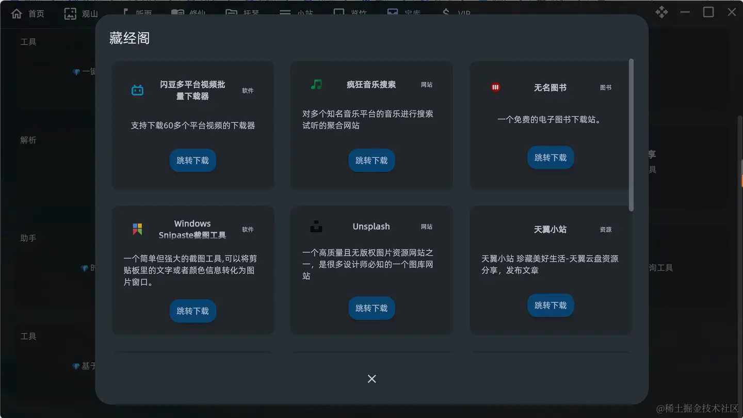Click the 软件 tag on 闪豆 card
Viewport: 743px width, 418px height.
click(x=248, y=90)
